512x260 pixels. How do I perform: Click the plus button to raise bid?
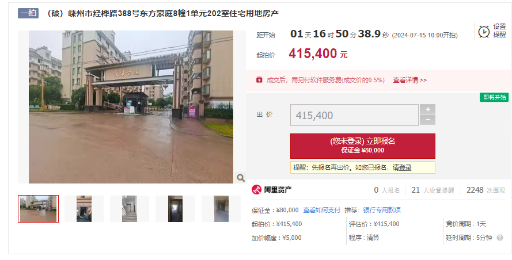click(x=427, y=109)
